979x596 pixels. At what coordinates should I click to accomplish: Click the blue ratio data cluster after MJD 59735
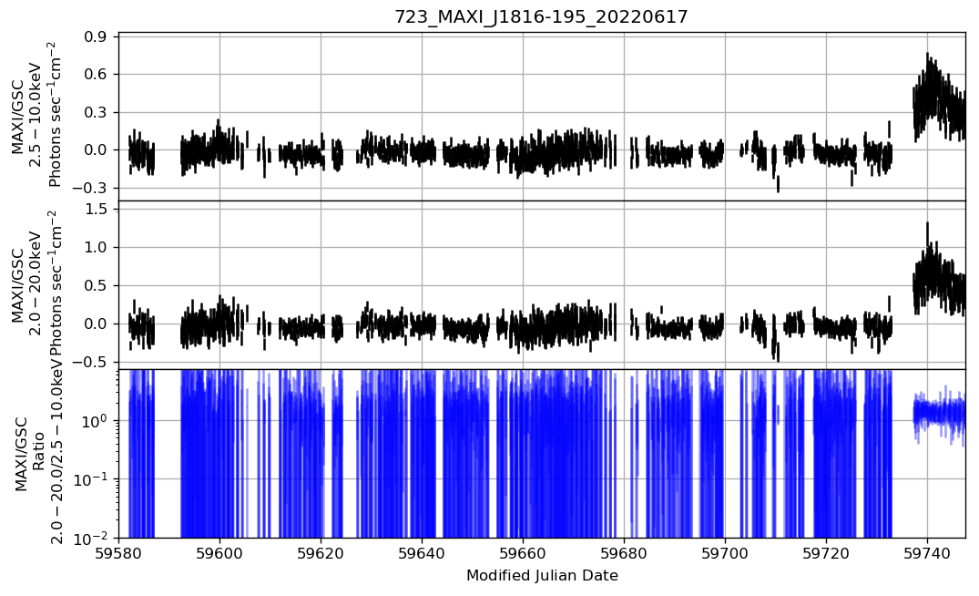[938, 412]
